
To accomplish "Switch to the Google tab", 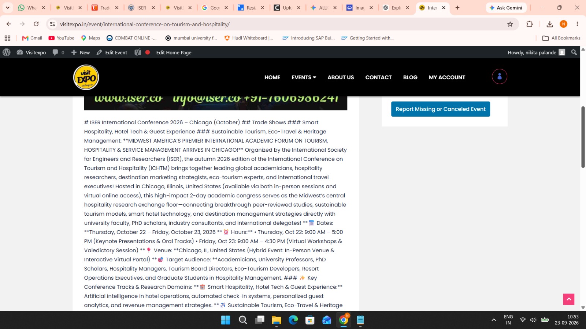I will (x=215, y=8).
